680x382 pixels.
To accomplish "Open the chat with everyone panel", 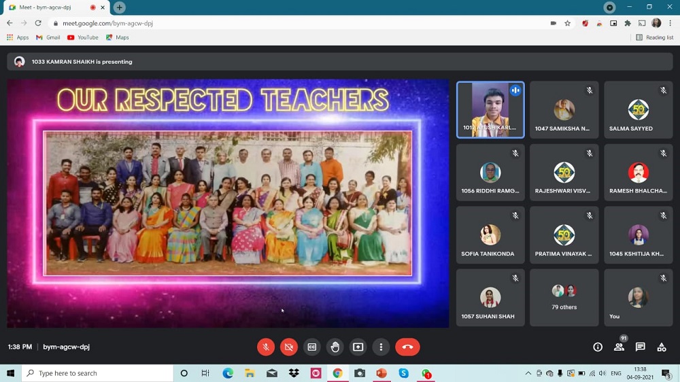I will [x=640, y=347].
